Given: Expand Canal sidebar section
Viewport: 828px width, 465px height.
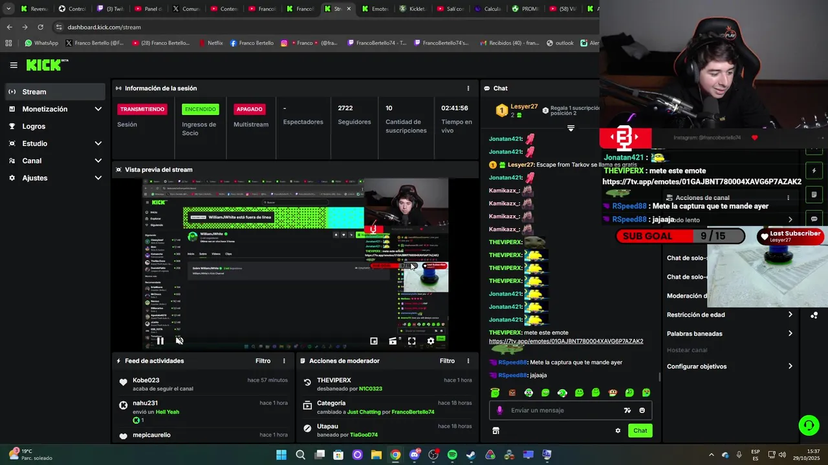Looking at the screenshot, I should point(54,161).
